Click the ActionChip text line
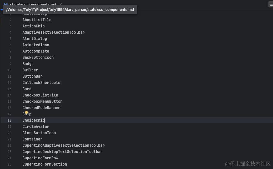Screen dimensions: 273x169 tap(34, 26)
